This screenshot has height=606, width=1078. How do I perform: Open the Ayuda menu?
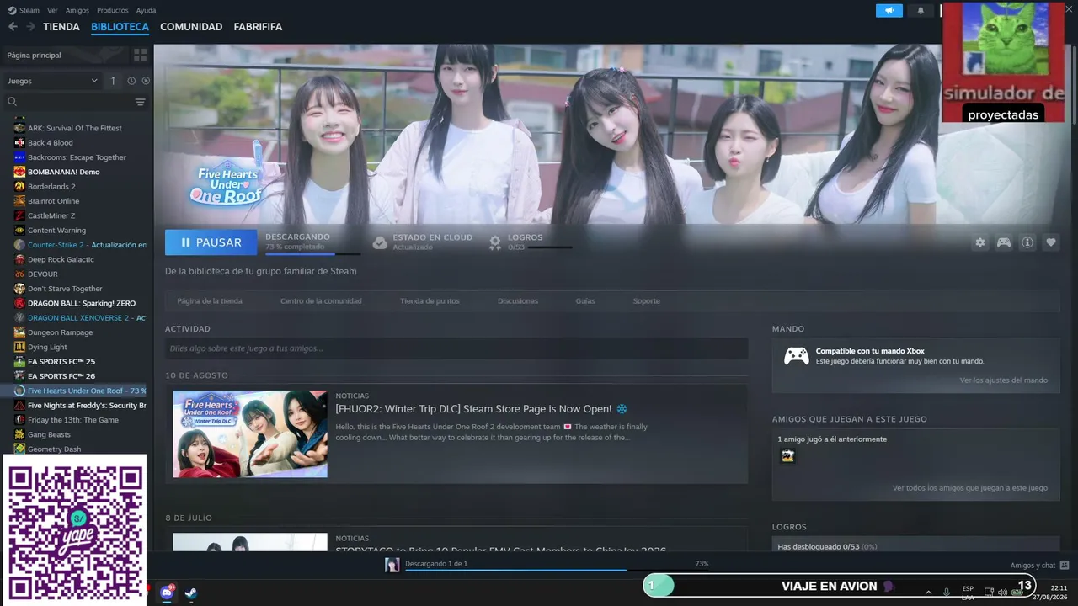point(146,10)
